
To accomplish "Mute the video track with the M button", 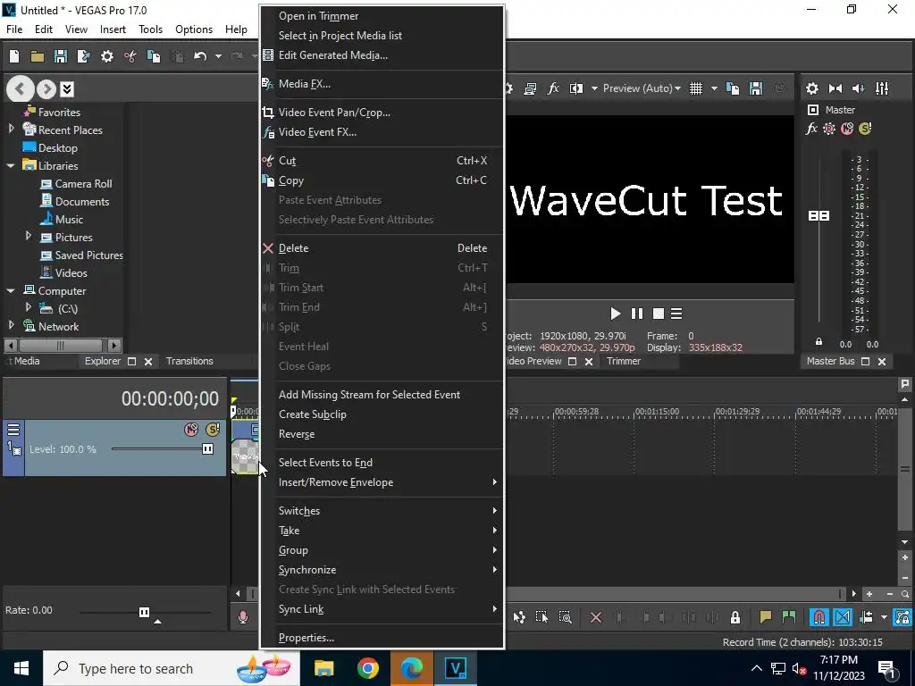I will [191, 430].
